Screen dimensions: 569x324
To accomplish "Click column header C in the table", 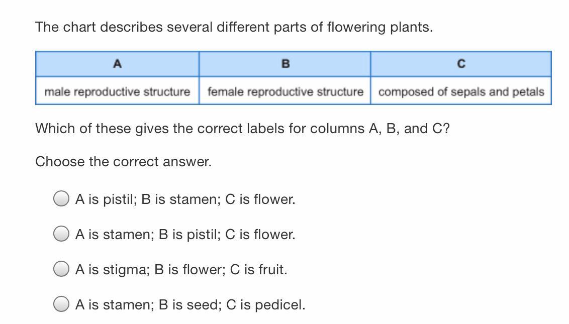I will (x=461, y=64).
